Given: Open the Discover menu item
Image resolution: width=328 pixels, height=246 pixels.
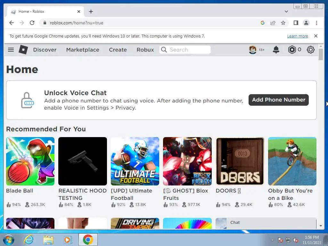Looking at the screenshot, I should [45, 50].
